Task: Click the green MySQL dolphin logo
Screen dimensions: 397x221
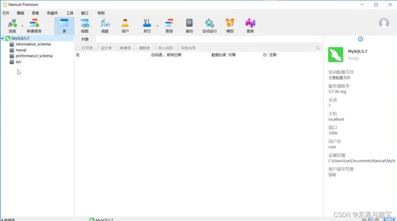Action: pos(336,54)
